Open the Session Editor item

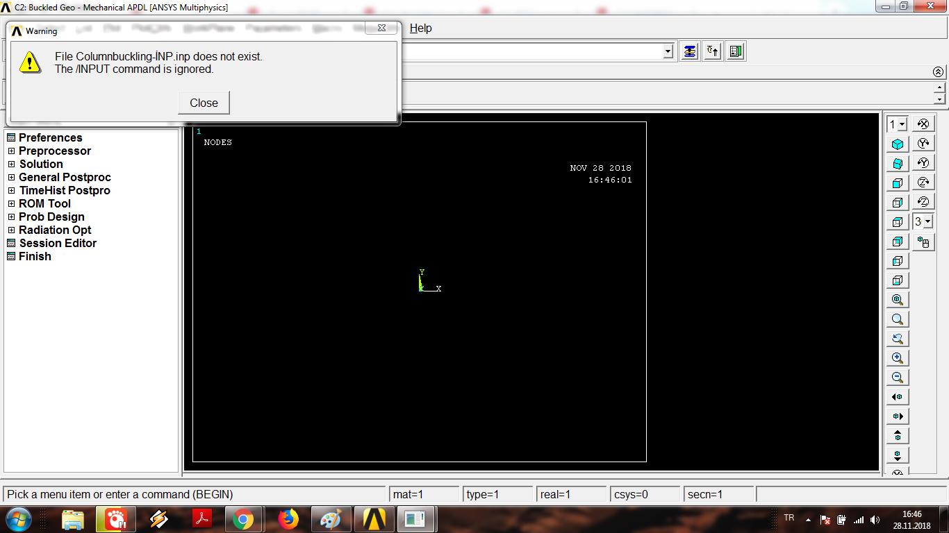coord(58,243)
